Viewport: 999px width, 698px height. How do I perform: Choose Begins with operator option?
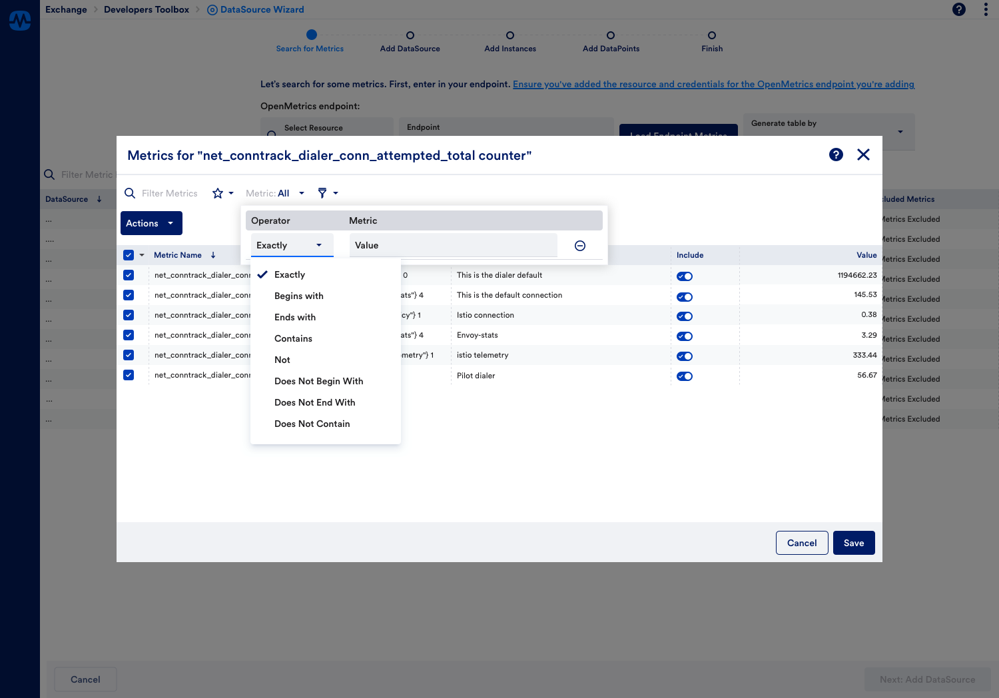pyautogui.click(x=326, y=296)
